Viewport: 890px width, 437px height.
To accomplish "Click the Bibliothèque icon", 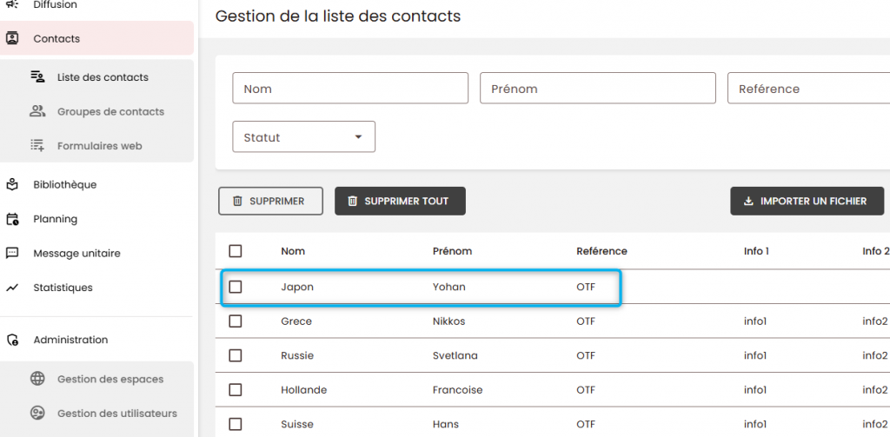I will (x=12, y=184).
